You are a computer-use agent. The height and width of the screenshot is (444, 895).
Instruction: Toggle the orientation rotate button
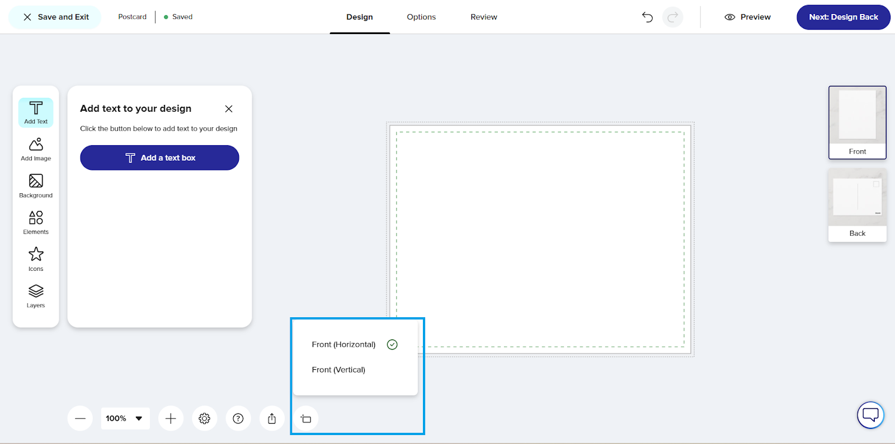pyautogui.click(x=306, y=418)
